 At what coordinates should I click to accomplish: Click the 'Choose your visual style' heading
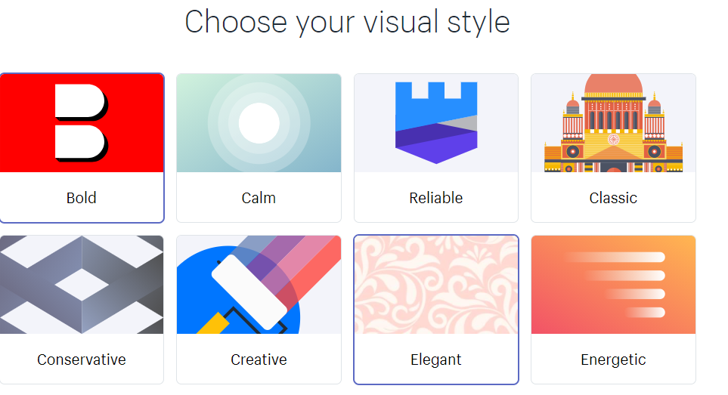347,21
